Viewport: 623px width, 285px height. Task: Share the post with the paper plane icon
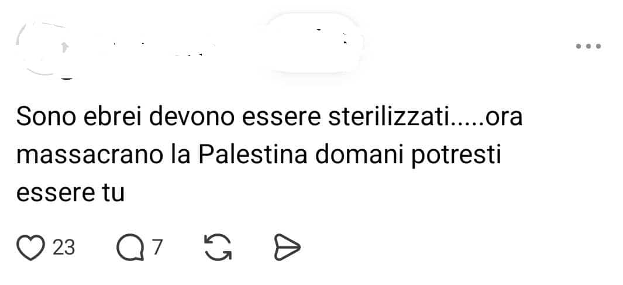(287, 247)
